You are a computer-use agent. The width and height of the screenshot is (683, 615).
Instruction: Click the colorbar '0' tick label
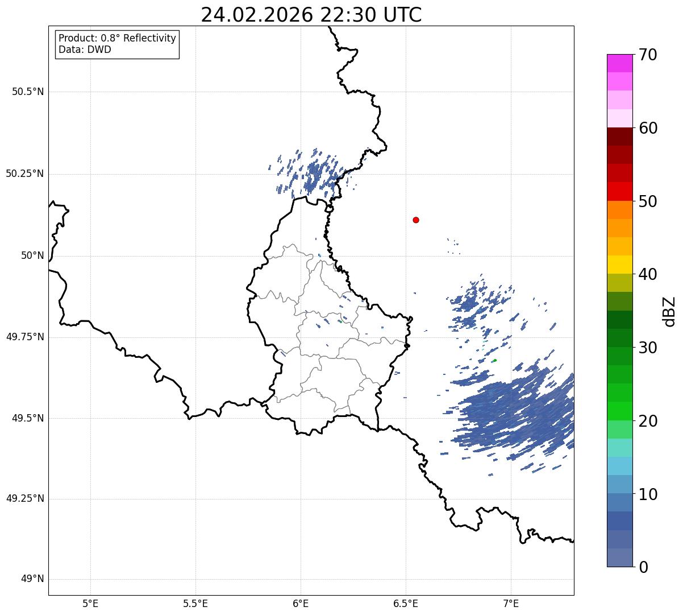pyautogui.click(x=643, y=567)
